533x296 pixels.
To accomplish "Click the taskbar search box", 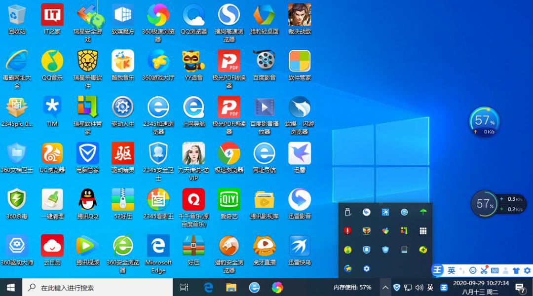I will click(x=98, y=288).
